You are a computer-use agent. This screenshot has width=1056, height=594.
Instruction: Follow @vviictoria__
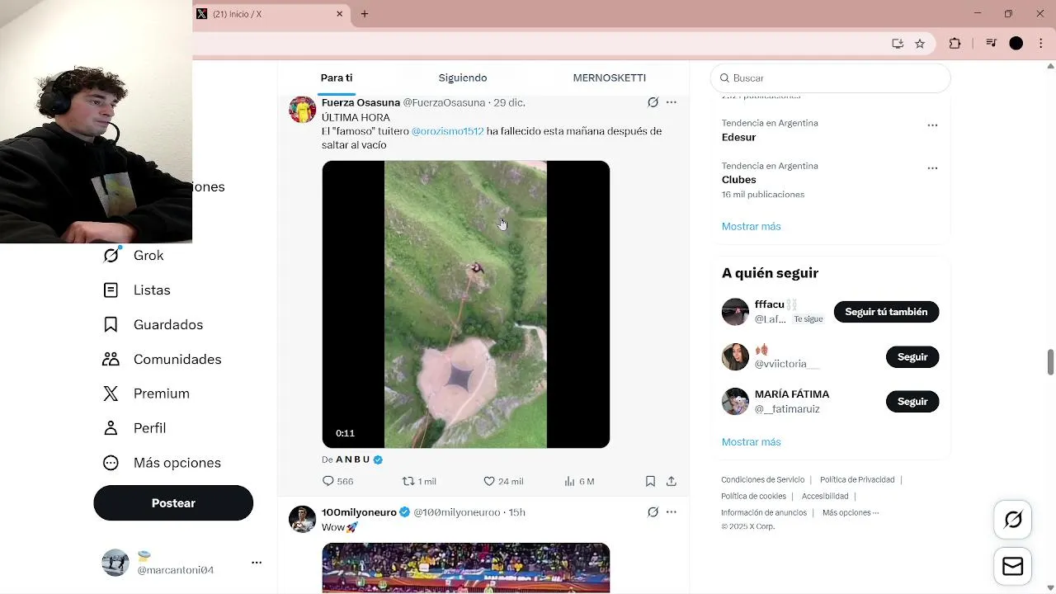912,356
